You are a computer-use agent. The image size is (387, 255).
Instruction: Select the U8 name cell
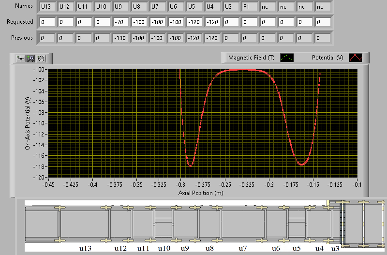(x=139, y=7)
